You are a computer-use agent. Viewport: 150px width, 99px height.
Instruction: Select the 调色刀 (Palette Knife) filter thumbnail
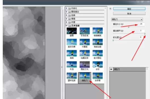pyautogui.click(x=85, y=78)
